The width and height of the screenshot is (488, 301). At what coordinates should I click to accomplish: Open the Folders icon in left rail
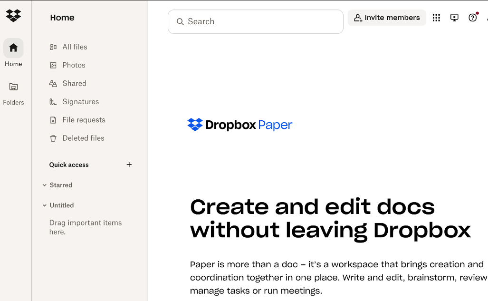[x=13, y=87]
